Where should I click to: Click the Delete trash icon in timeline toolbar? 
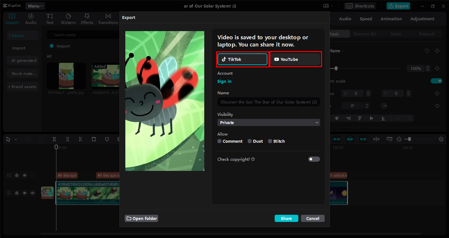tap(94, 139)
